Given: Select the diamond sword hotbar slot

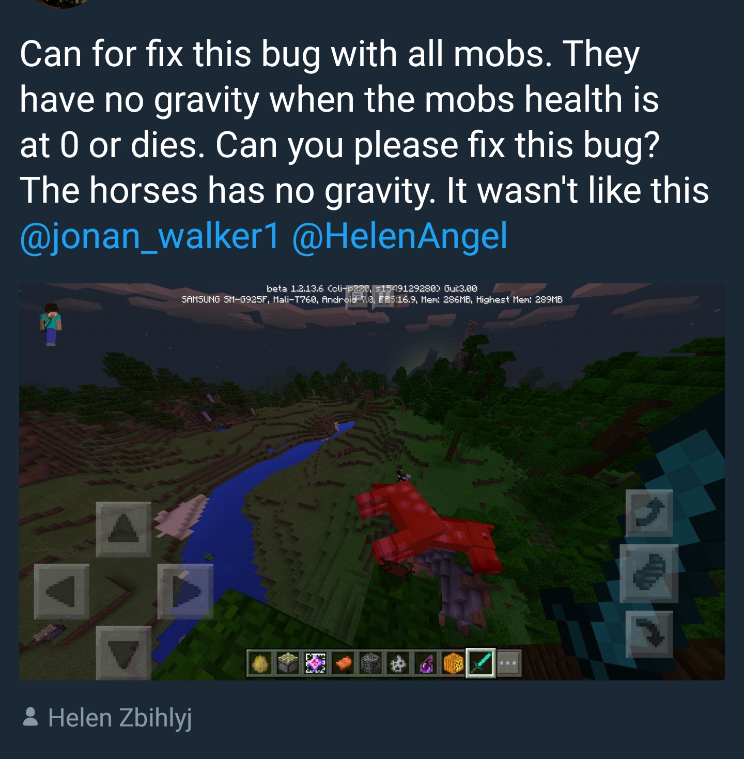Looking at the screenshot, I should click(x=481, y=663).
